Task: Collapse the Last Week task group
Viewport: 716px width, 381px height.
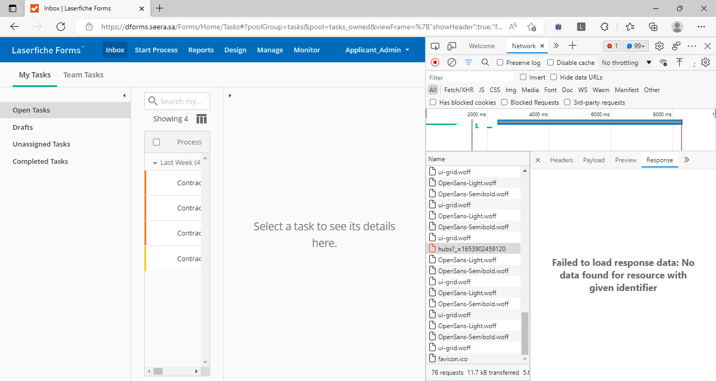Action: 155,163
